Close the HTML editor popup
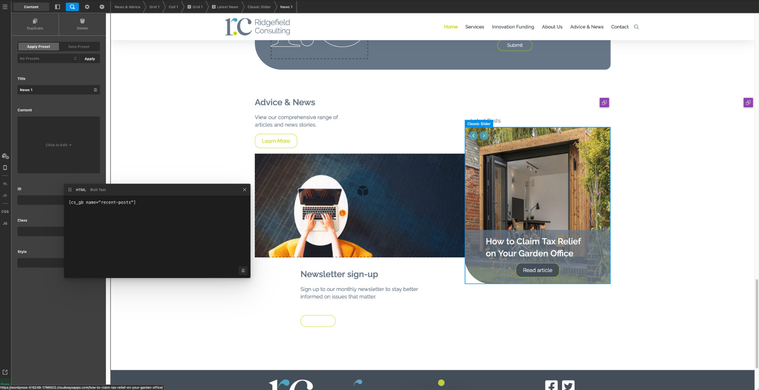759x390 pixels. 244,190
